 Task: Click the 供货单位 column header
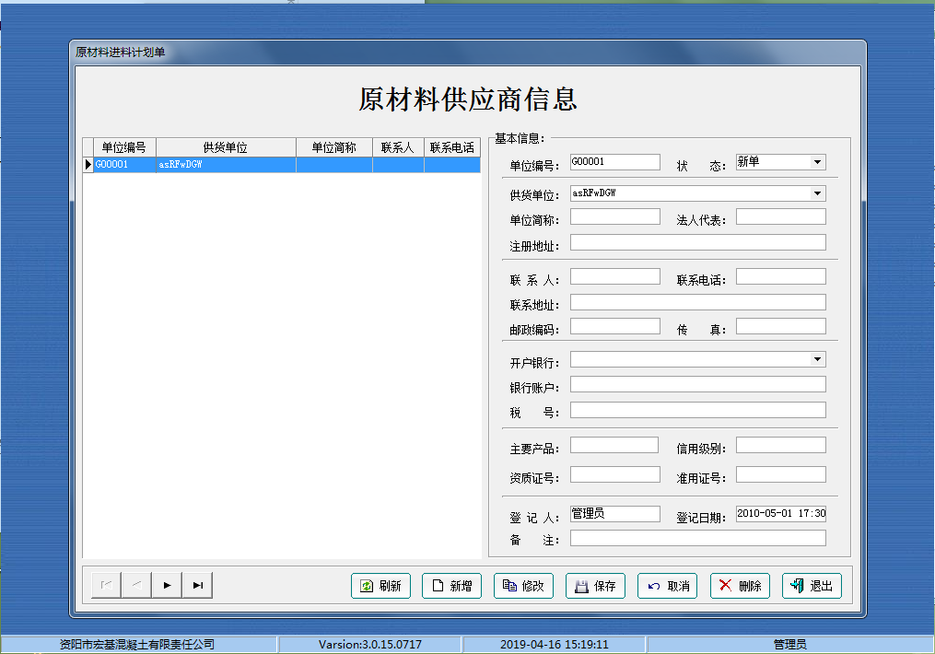click(x=225, y=146)
